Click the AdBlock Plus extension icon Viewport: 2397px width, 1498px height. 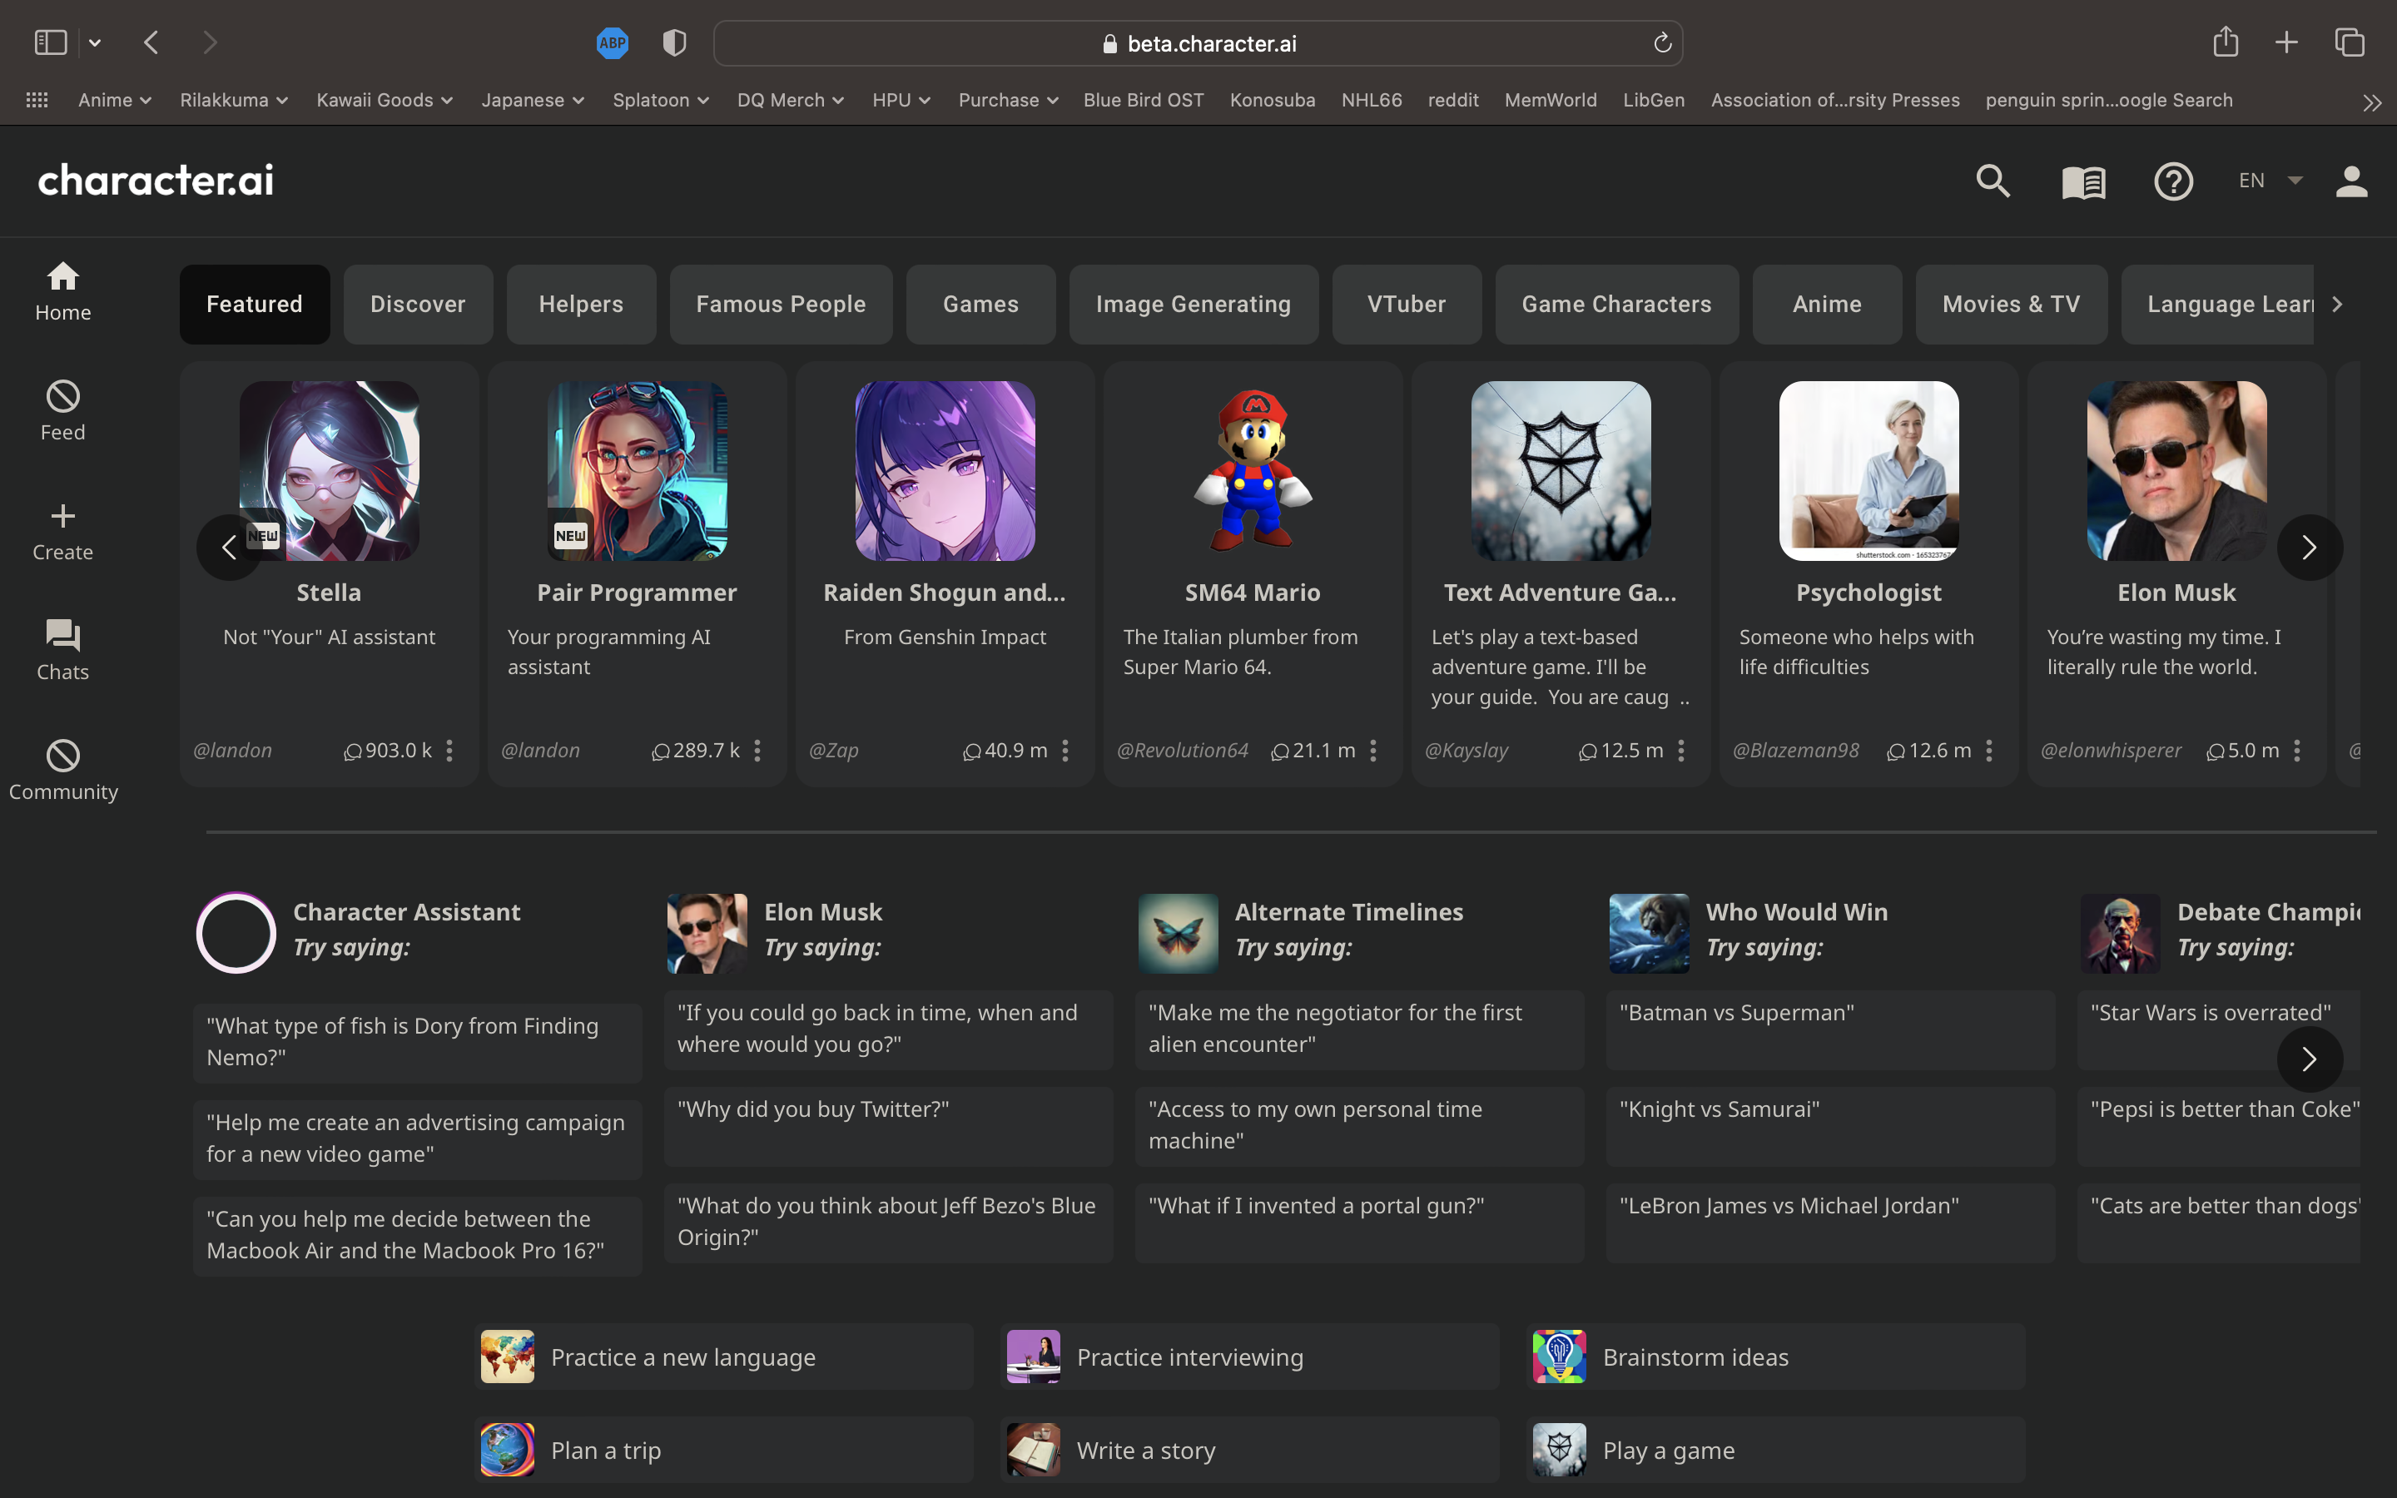click(612, 42)
